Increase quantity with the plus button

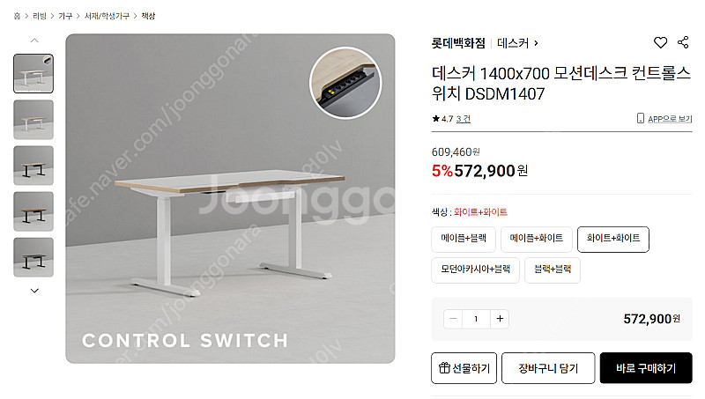point(500,319)
